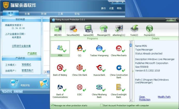Select Huaxia Bank icon
Image resolution: width=179 pixels, height=109 pixels.
(x=99, y=67)
